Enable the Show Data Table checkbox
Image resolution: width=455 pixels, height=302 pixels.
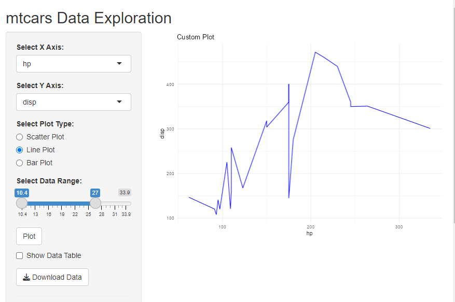click(20, 255)
